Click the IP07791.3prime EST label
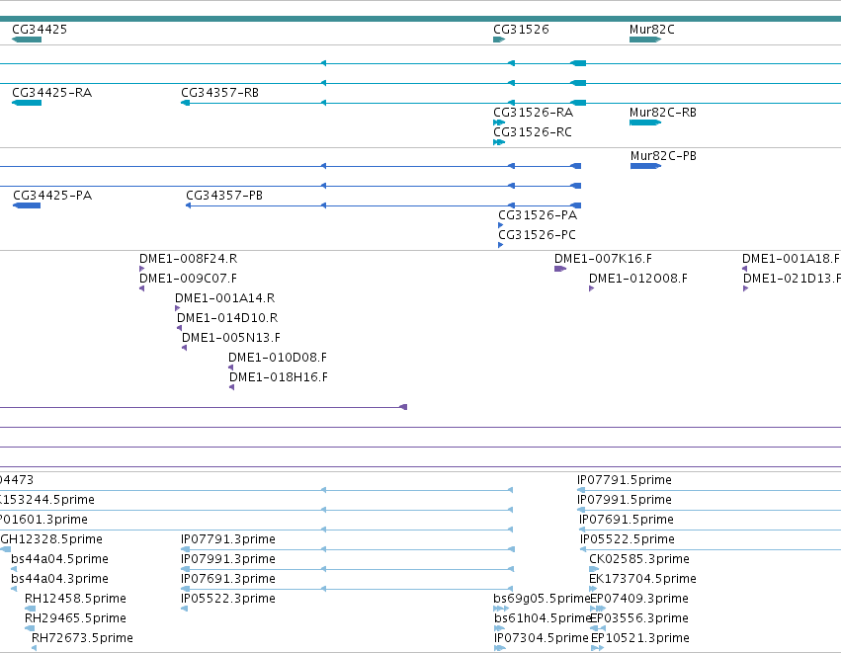This screenshot has width=841, height=653. [228, 539]
